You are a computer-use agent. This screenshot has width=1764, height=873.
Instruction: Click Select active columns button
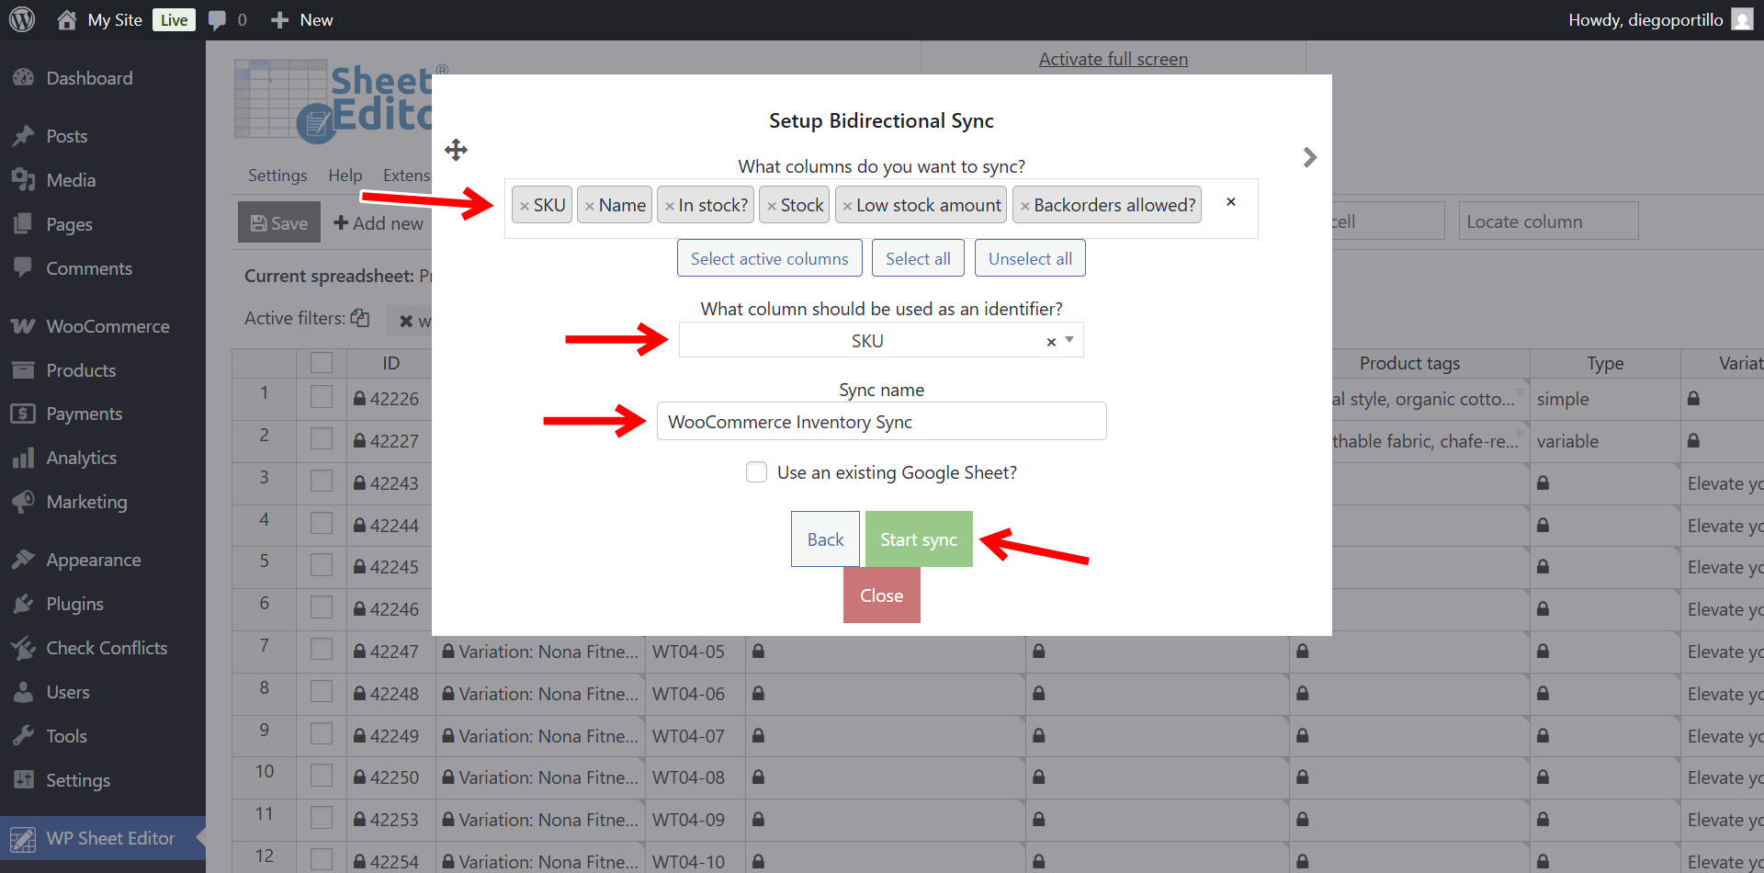(769, 258)
